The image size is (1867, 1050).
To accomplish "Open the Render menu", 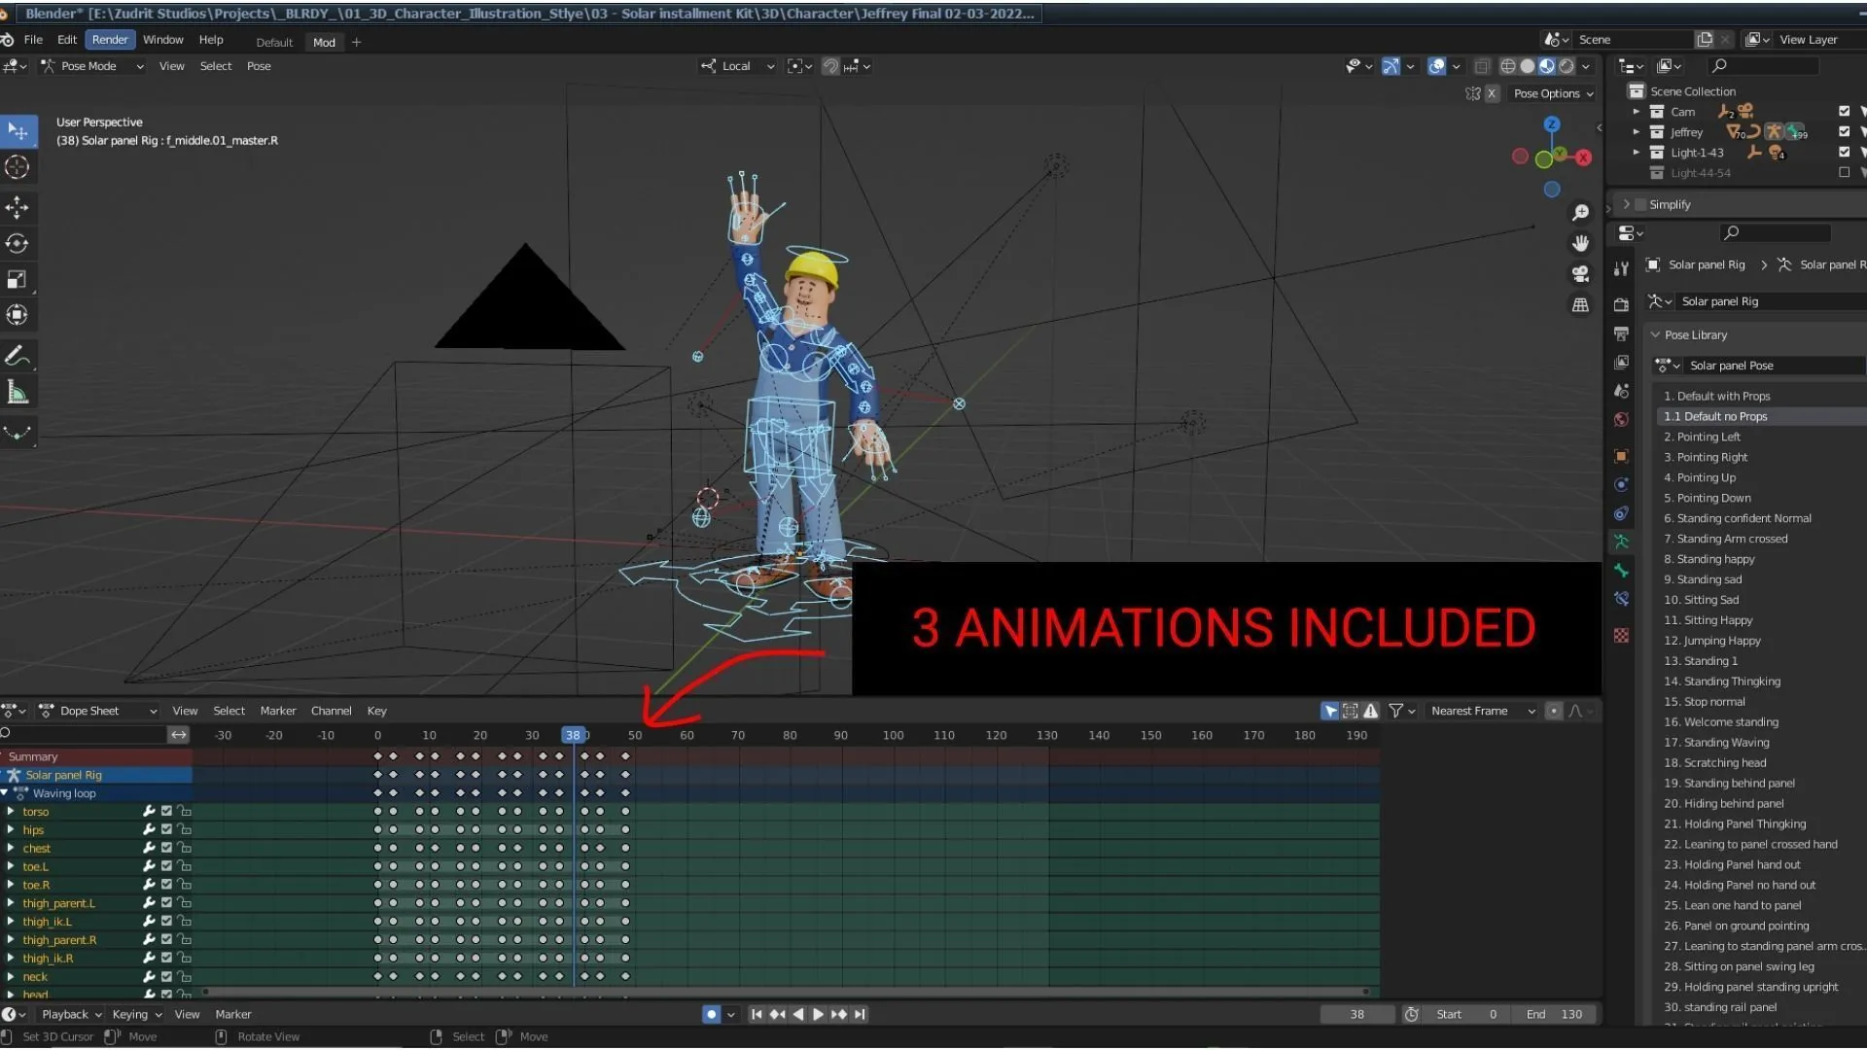I will click(x=109, y=40).
